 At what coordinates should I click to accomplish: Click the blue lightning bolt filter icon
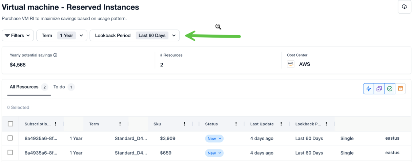[369, 89]
